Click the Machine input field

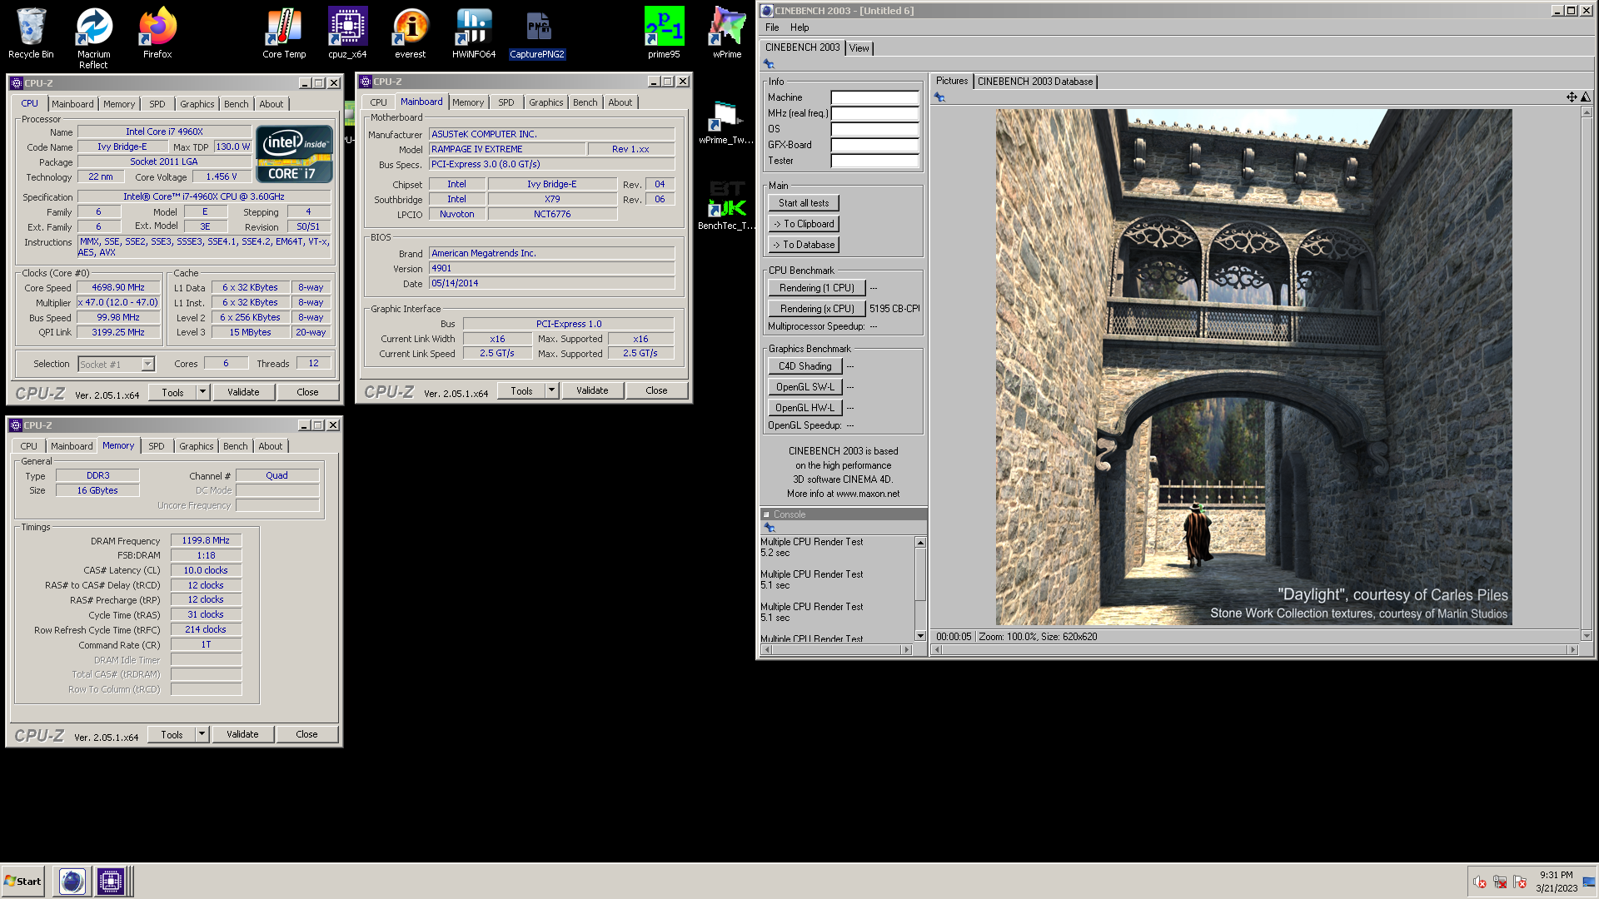(x=874, y=97)
